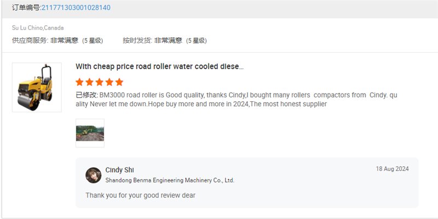438x219 pixels.
Task: Open the yellow road roller product image
Action: tap(37, 88)
